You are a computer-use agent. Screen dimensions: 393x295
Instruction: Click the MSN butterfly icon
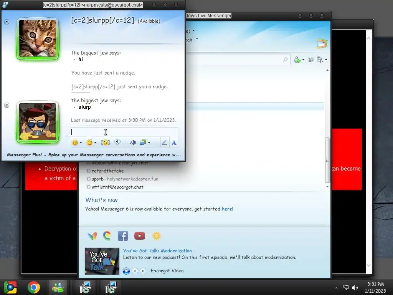[x=92, y=236]
